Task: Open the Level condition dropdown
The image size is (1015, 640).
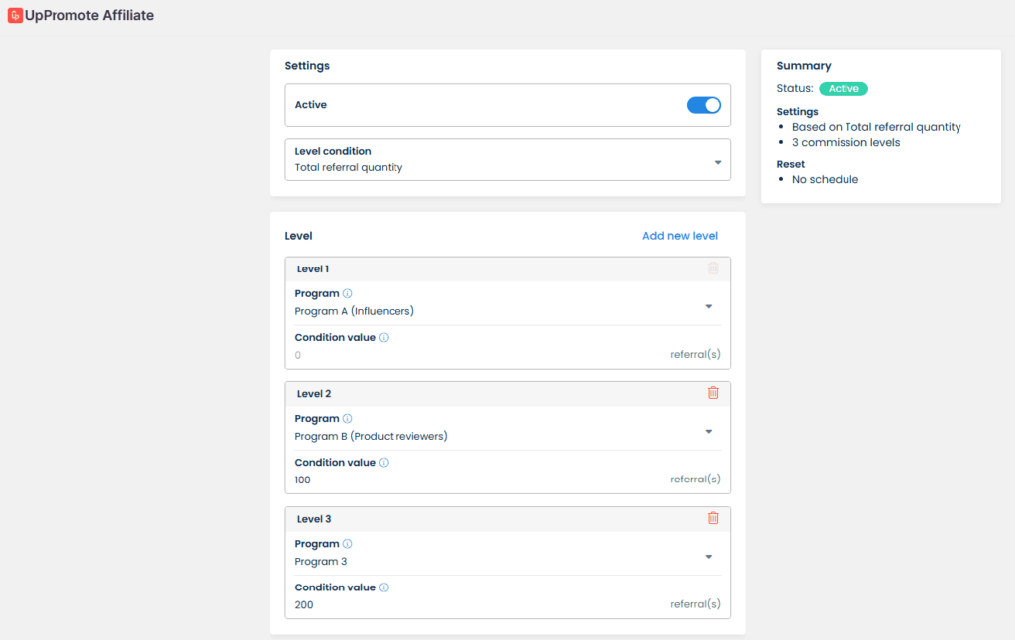Action: tap(507, 160)
